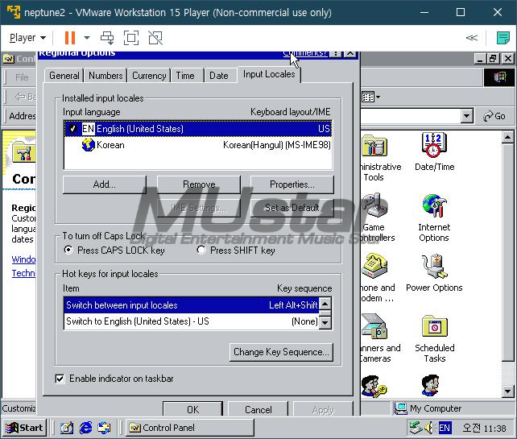Click the Comments? link in title bar
This screenshot has width=517, height=439.
coord(304,54)
